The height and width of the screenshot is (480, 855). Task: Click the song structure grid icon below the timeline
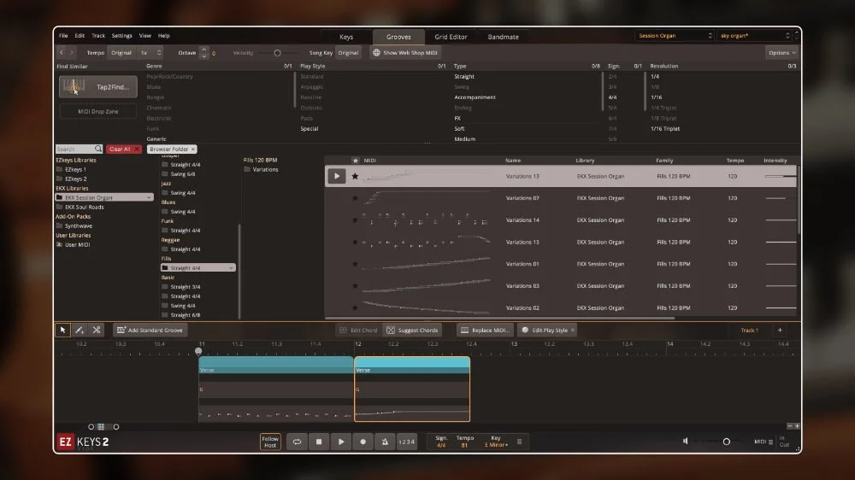tap(101, 426)
